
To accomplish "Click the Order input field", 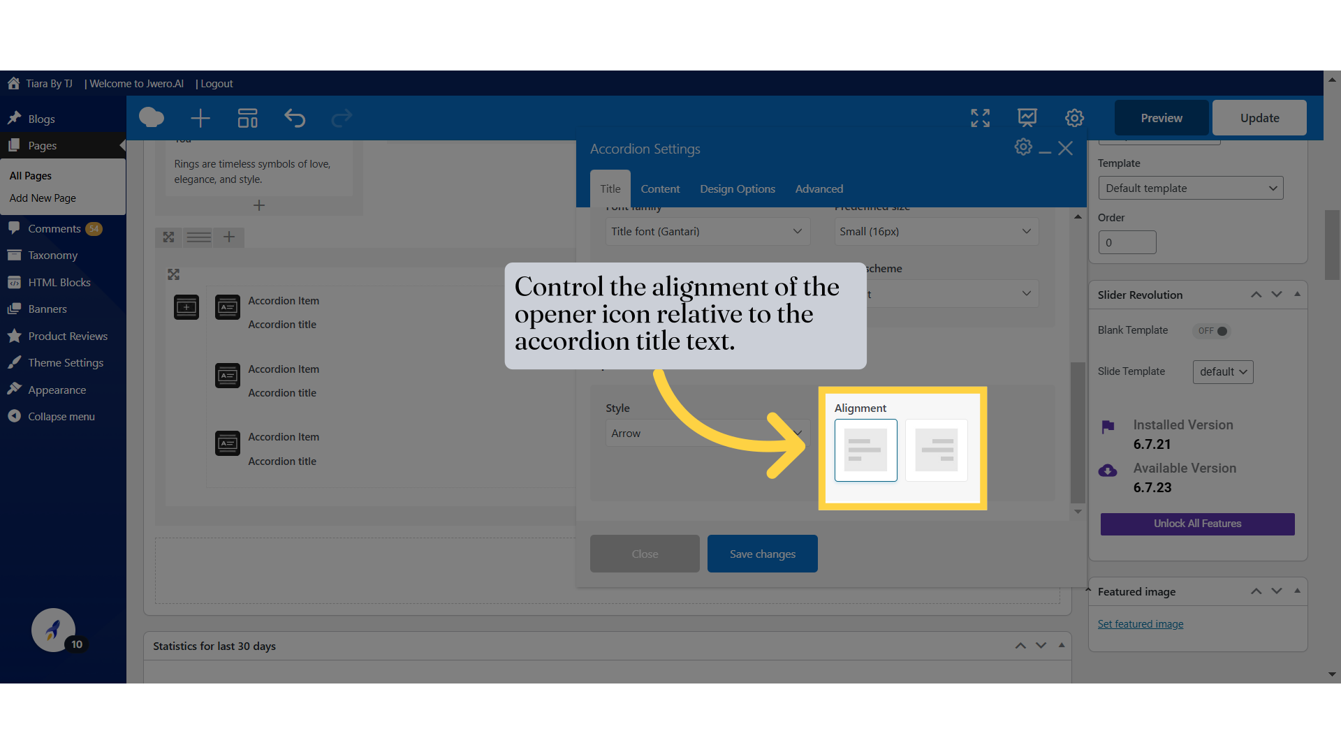I will pos(1127,243).
